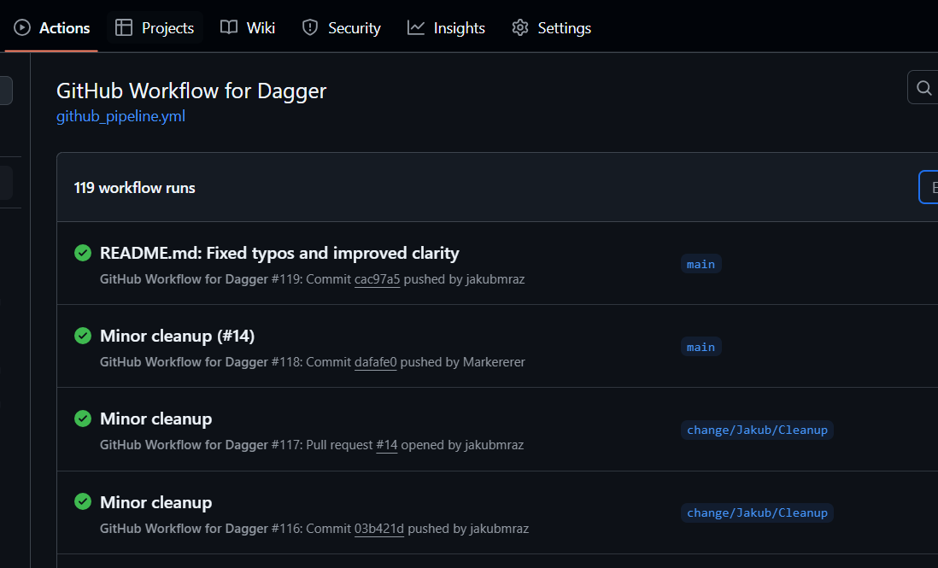
Task: Click the Projects table icon
Action: coord(124,27)
